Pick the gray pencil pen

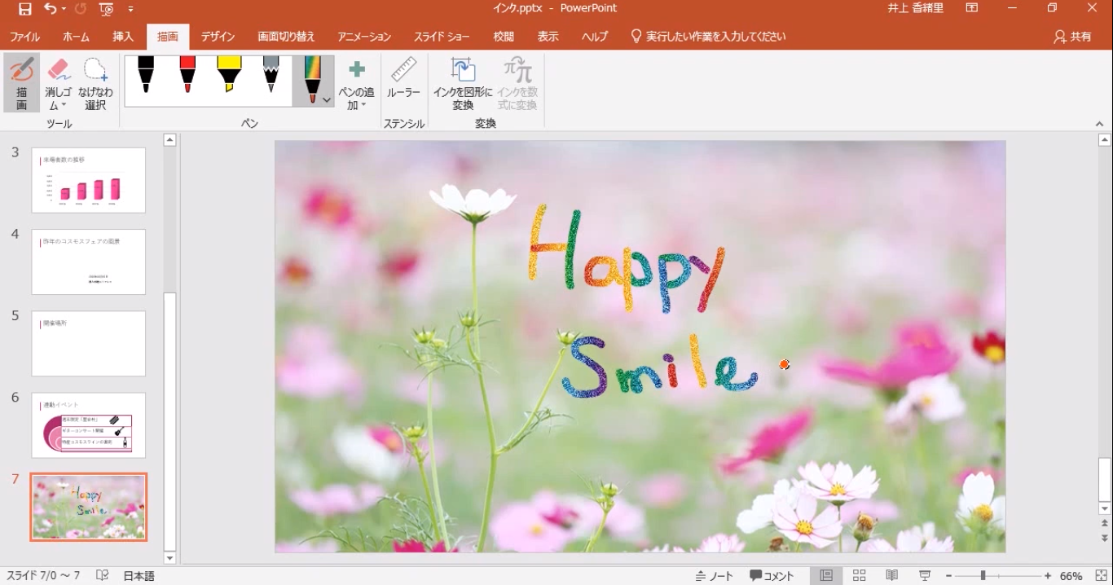click(271, 74)
